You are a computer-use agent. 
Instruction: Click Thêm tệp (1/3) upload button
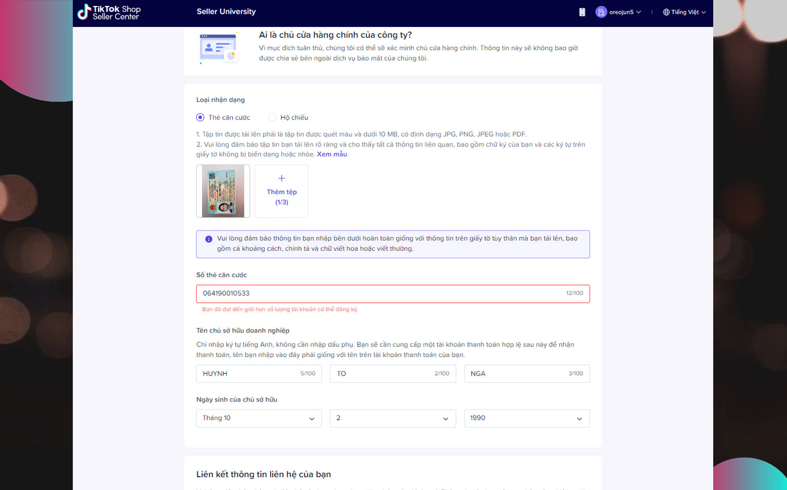point(281,191)
